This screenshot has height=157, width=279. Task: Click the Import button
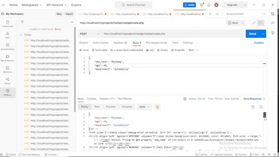pos(69,14)
